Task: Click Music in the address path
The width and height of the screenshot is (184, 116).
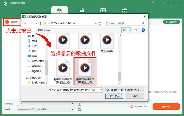Action: click(72, 23)
